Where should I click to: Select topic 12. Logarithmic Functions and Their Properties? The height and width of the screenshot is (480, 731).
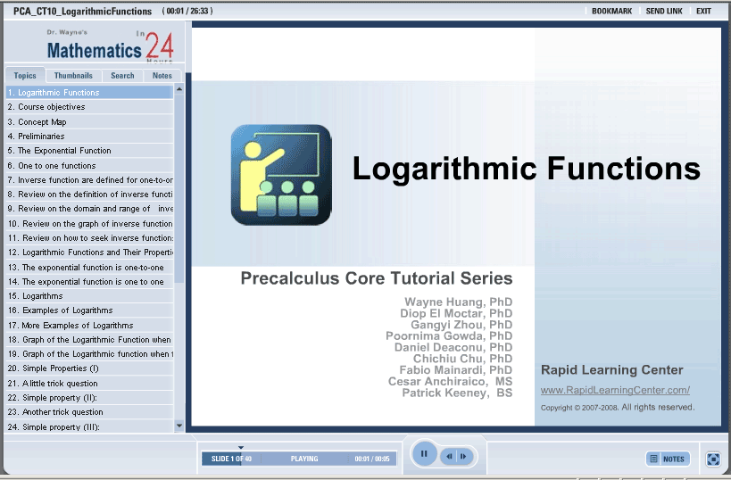click(x=89, y=252)
